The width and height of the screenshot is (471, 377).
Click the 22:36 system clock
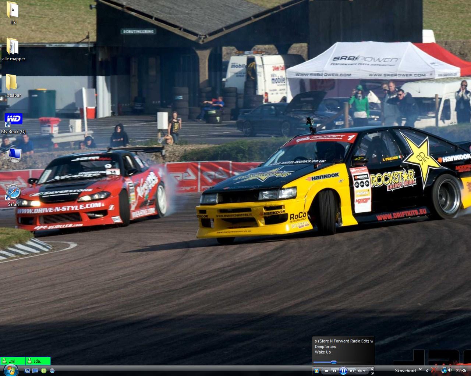pos(461,371)
